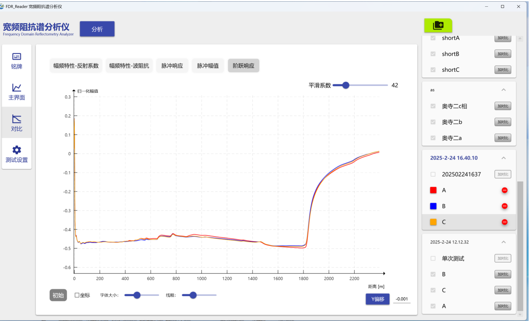The image size is (529, 321).
Task: Click the 分析 button
Action: pyautogui.click(x=97, y=29)
